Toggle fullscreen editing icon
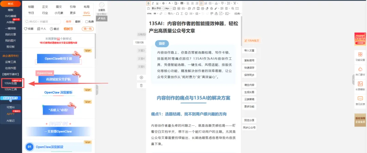 click(x=237, y=8)
